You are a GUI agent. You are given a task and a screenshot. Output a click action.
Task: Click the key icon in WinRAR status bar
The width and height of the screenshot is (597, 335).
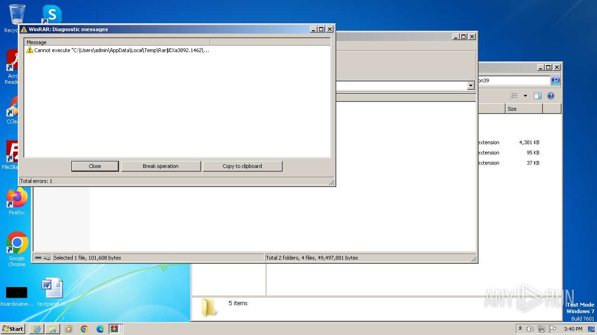pos(47,258)
